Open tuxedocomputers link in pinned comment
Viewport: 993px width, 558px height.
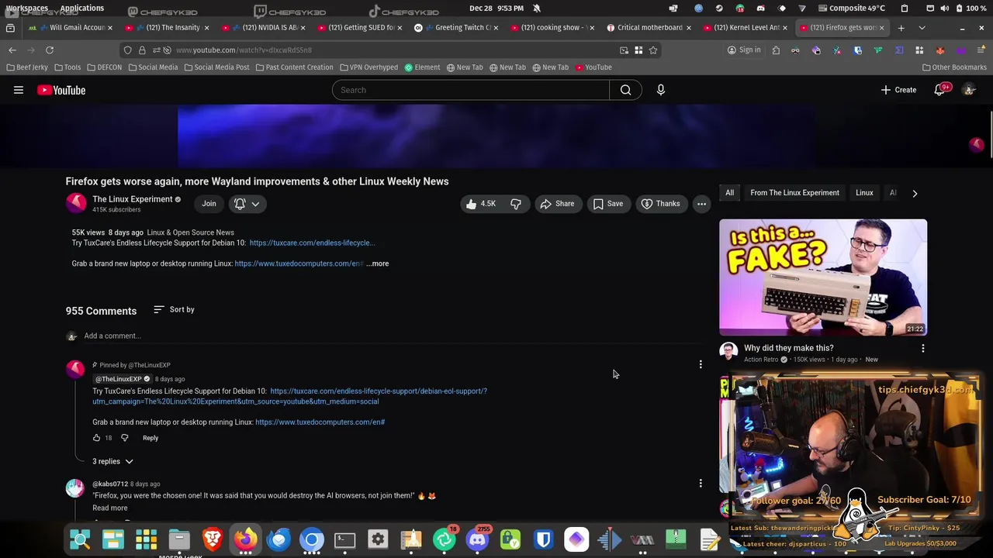320,422
